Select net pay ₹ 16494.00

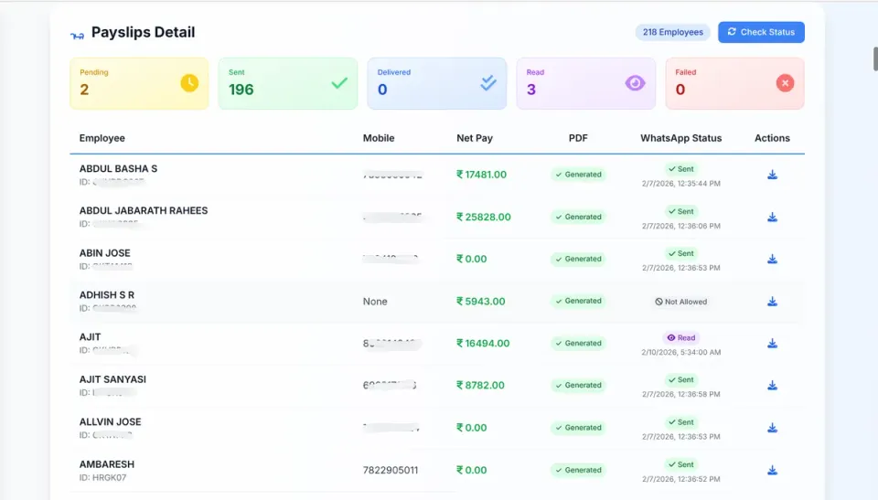point(483,343)
